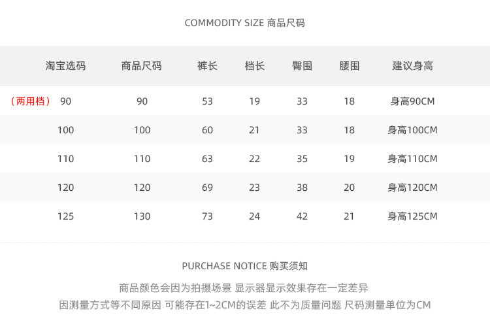Click the red （两用档） label
Viewport: 490px width, 332px height.
click(x=31, y=101)
